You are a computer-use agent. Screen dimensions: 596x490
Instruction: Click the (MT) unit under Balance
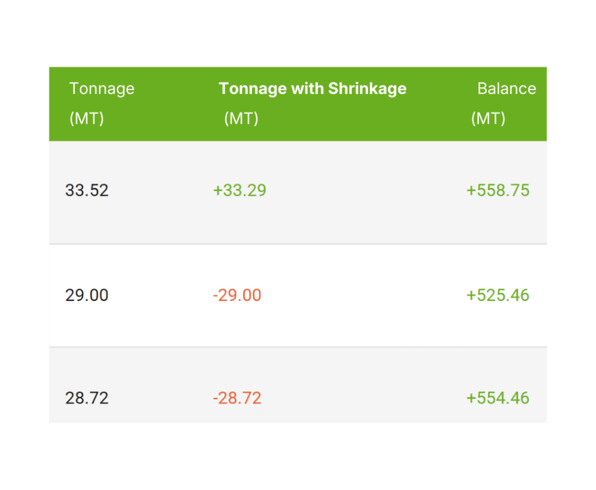[x=488, y=119]
